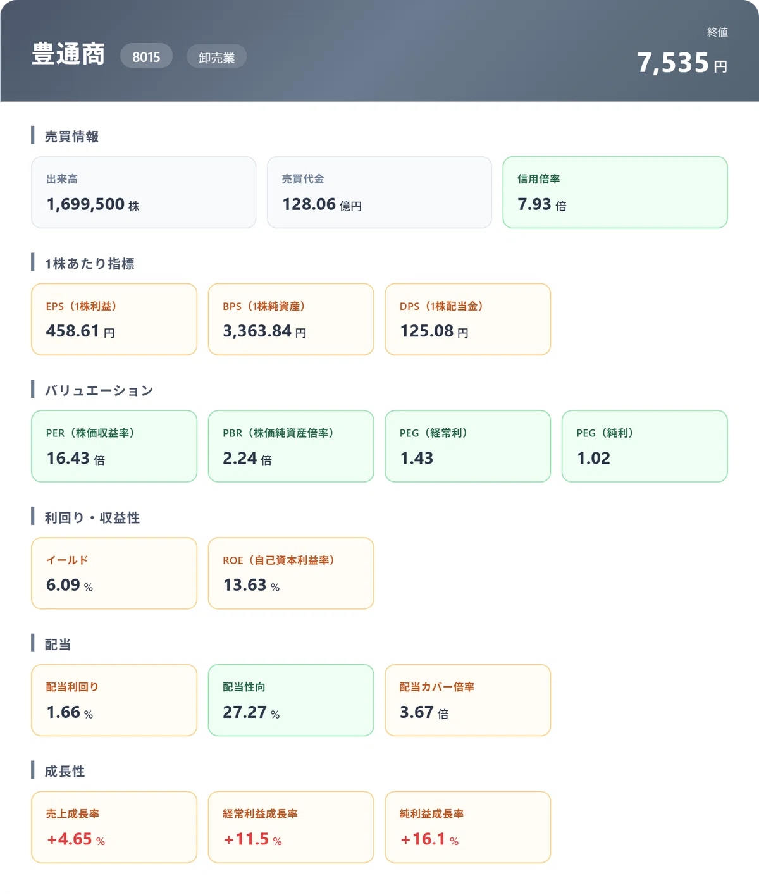Select the PEG（経常利）card
Screen dimensions: 759x895
click(468, 447)
